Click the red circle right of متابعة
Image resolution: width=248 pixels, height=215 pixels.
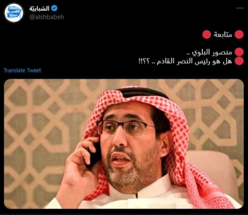[239, 34]
